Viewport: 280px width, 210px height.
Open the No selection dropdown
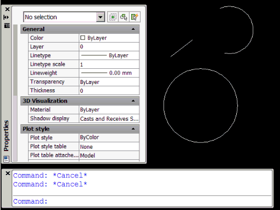[100, 17]
